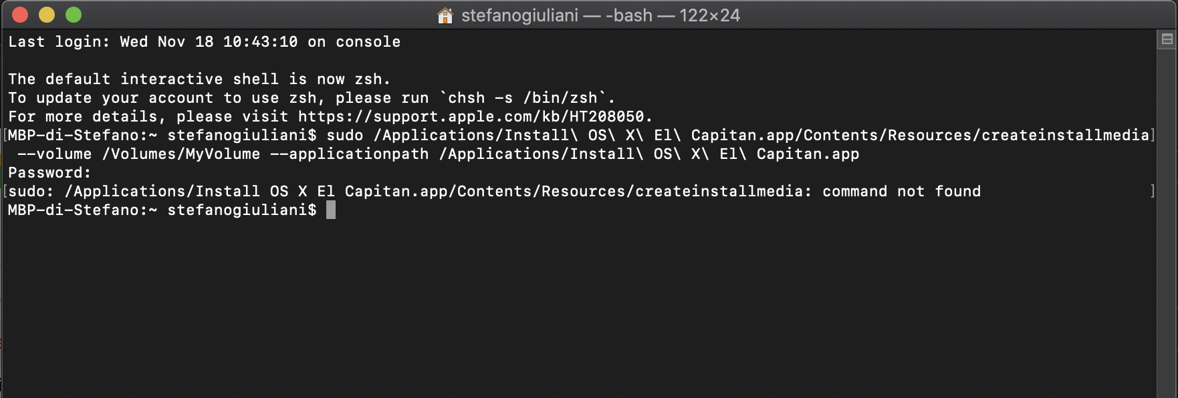
Task: Click the scrollbar track on the right edge
Action: coord(1167,220)
